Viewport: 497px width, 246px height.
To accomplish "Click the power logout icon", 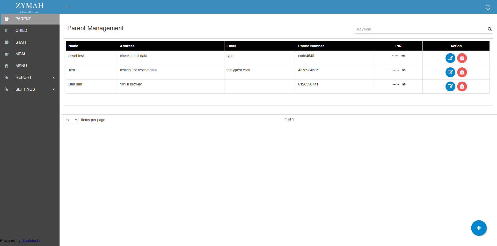I will point(488,7).
